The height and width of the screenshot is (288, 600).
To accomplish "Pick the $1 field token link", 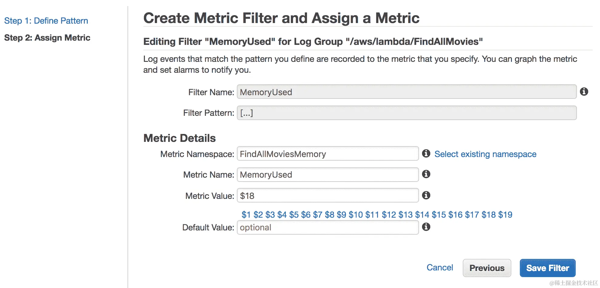I will [246, 215].
